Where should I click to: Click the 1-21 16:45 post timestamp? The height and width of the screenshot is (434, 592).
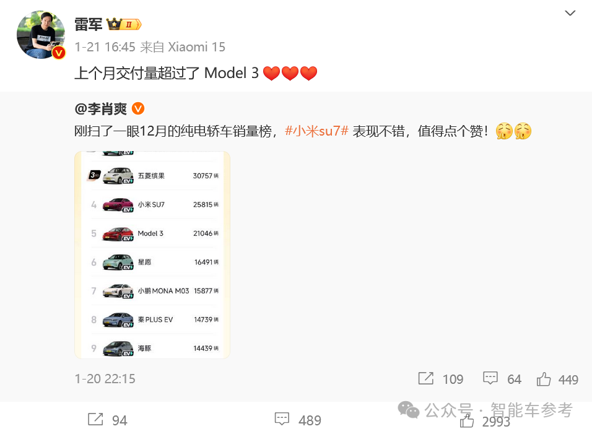[x=105, y=47]
